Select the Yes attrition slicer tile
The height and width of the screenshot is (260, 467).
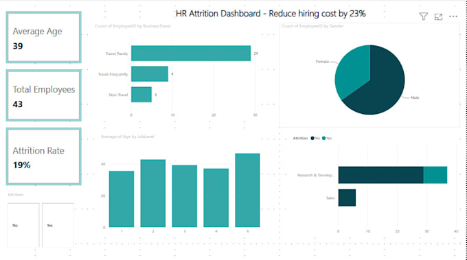click(x=58, y=225)
